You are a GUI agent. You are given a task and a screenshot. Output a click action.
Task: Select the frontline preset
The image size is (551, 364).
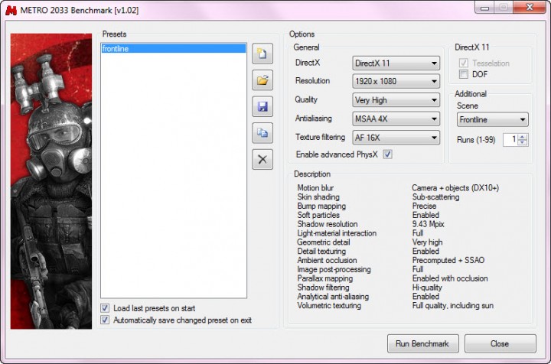174,48
